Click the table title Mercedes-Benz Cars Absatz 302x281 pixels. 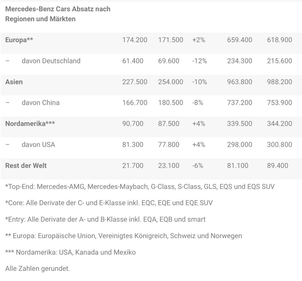pos(58,14)
